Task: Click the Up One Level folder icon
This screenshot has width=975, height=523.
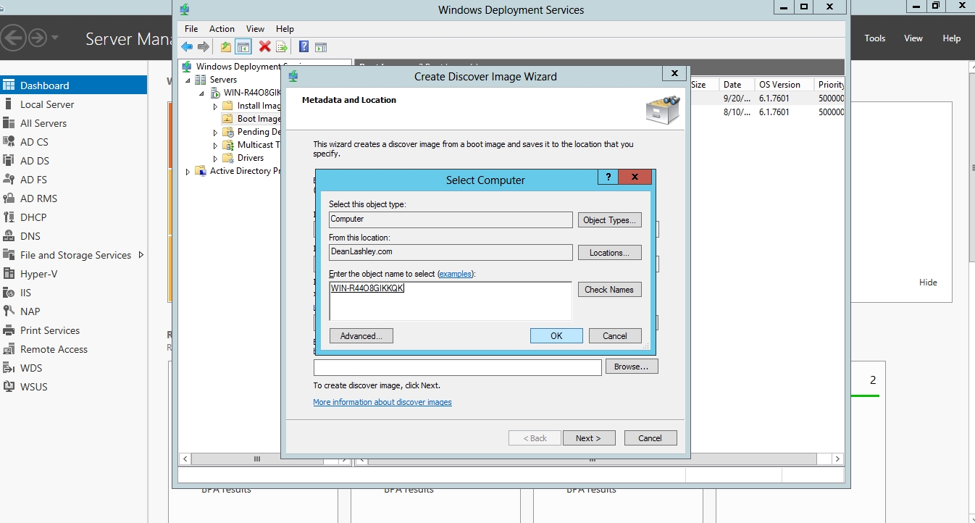Action: [226, 47]
